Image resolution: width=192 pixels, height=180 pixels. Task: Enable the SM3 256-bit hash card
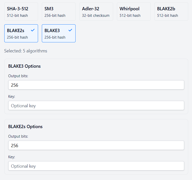pos(59,12)
